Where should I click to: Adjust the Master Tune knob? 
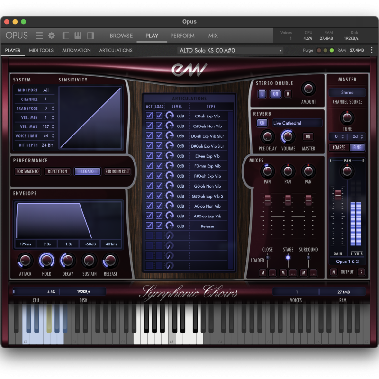pos(347,117)
